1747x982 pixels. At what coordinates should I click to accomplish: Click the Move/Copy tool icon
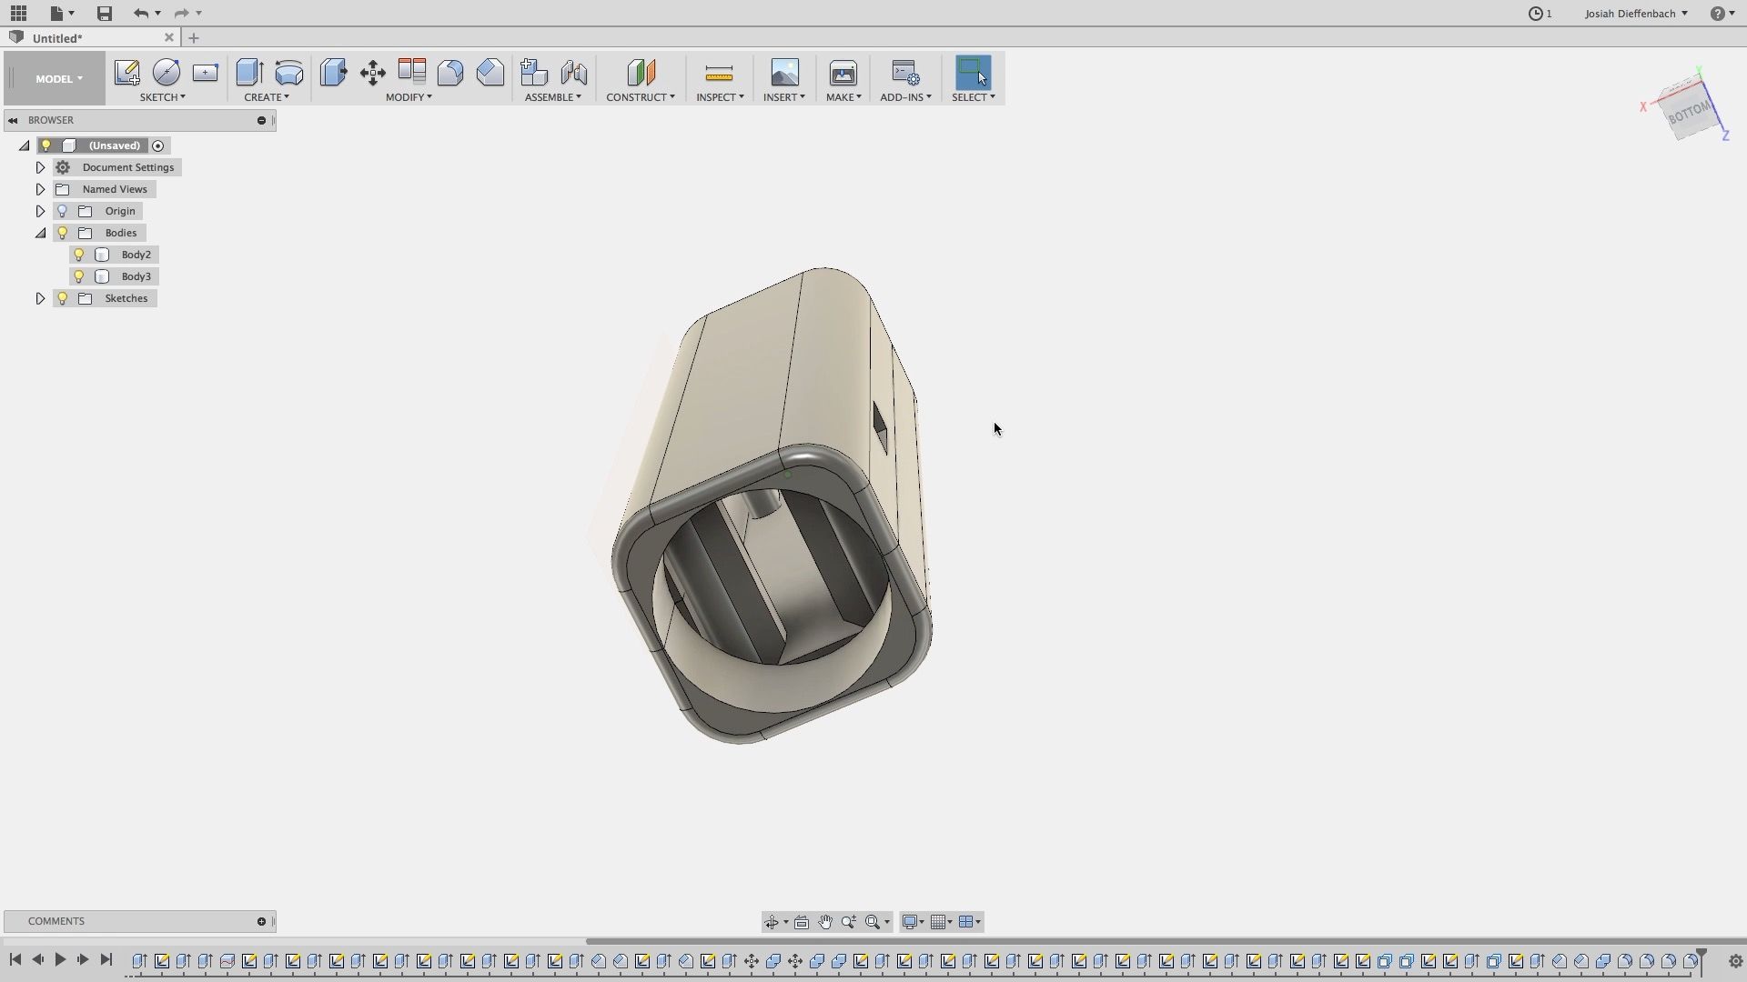(372, 73)
